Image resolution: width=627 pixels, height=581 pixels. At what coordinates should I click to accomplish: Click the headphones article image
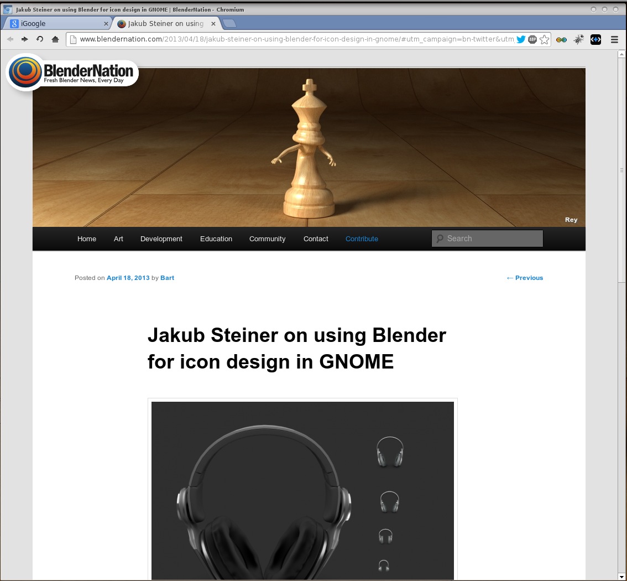coord(302,491)
